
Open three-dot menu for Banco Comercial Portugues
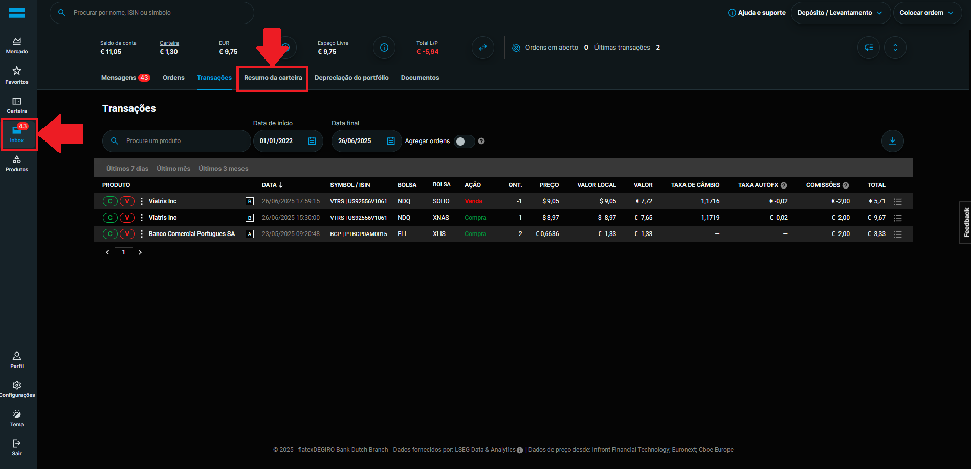142,234
